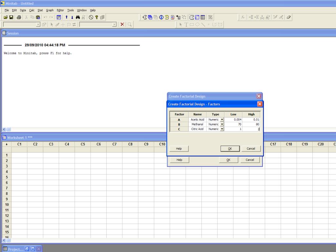Click the eraser Clear Cells icon
Image resolution: width=336 pixels, height=252 pixels.
coord(289,17)
